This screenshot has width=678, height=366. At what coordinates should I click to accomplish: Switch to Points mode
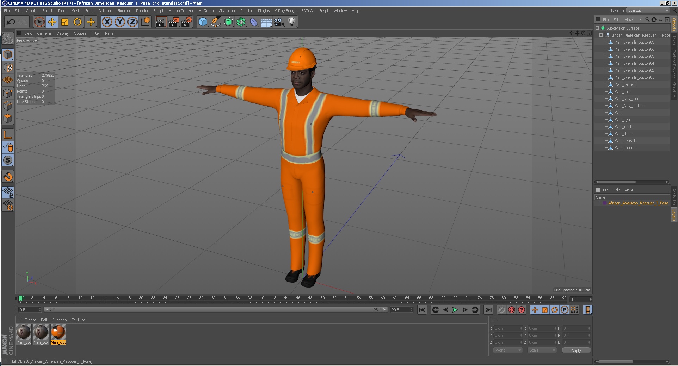[x=8, y=93]
